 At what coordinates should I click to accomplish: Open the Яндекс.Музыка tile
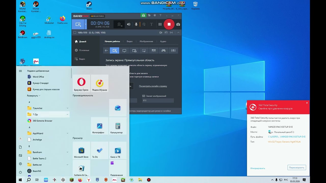(100, 83)
